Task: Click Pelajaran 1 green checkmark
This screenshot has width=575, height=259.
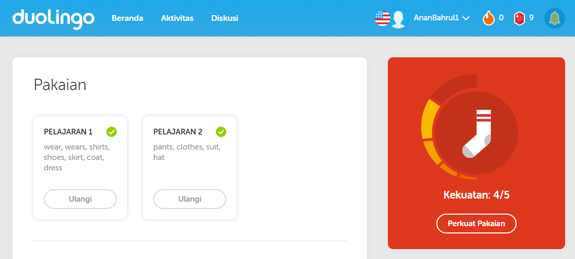Action: coord(112,131)
